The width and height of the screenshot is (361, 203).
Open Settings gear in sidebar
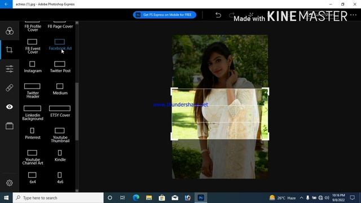click(10, 183)
